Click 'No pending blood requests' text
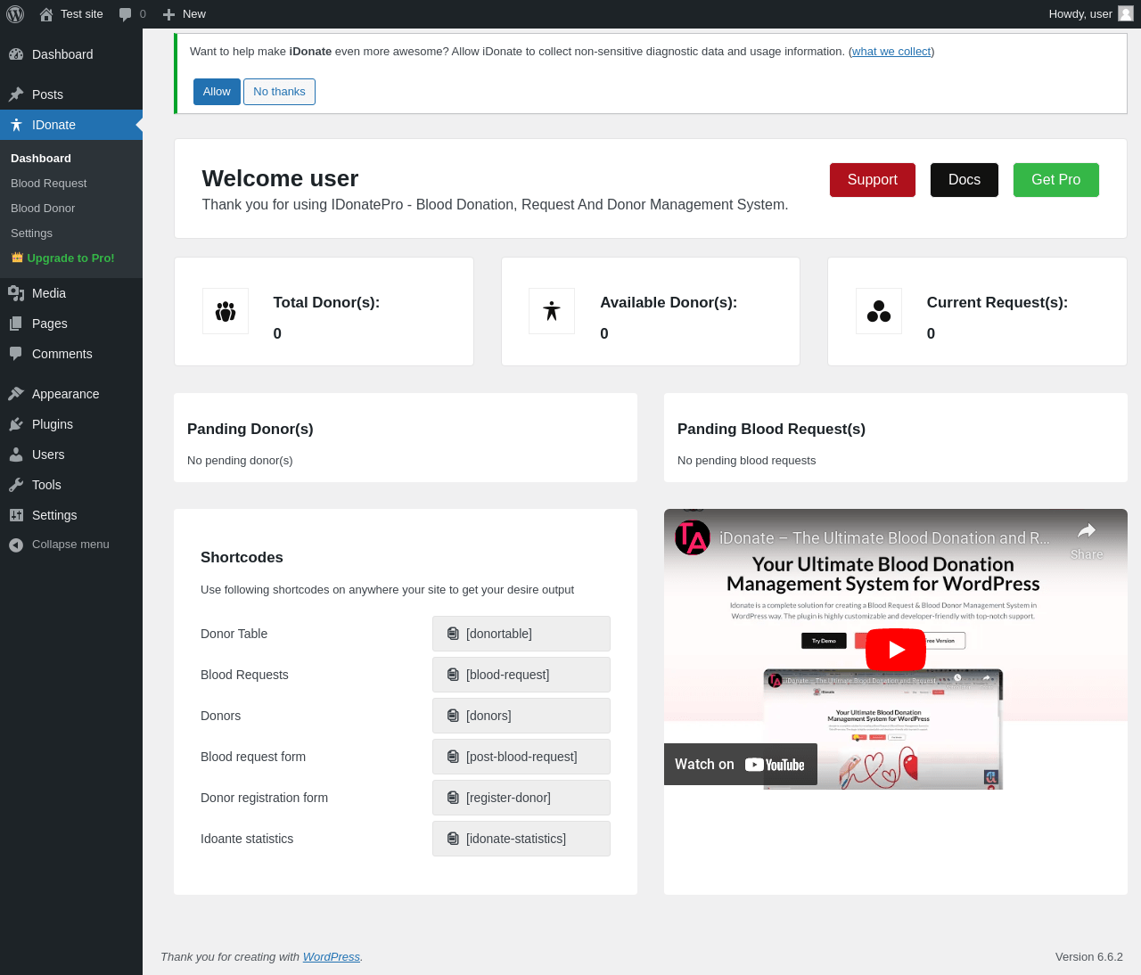The image size is (1141, 975). 747,461
